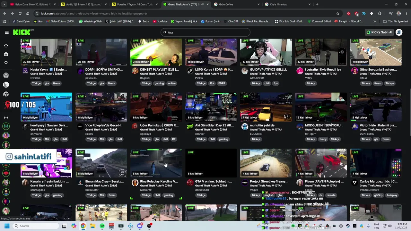Open Chrome's tab search dropdown arrow
The height and width of the screenshot is (231, 411).
(4, 4)
